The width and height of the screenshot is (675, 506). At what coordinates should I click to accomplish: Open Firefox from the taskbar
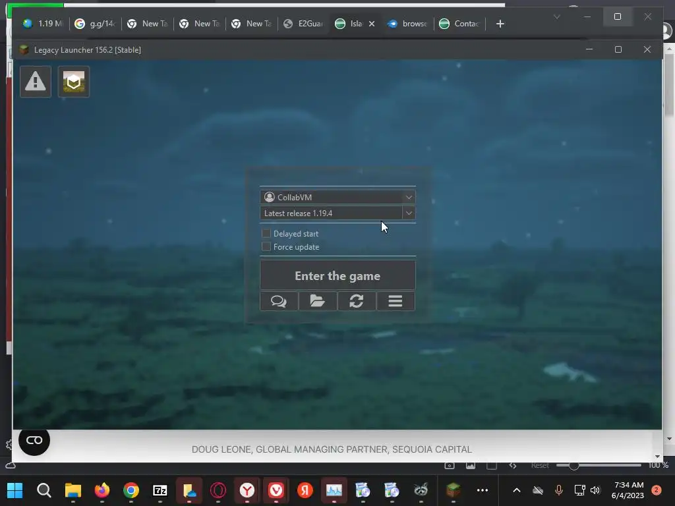tap(102, 490)
